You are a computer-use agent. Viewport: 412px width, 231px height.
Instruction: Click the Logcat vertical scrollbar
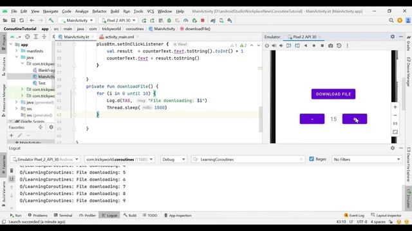404,197
